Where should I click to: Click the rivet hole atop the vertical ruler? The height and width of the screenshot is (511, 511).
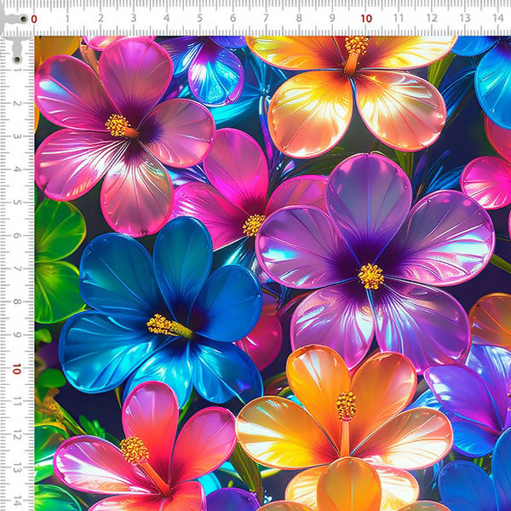click(x=17, y=58)
